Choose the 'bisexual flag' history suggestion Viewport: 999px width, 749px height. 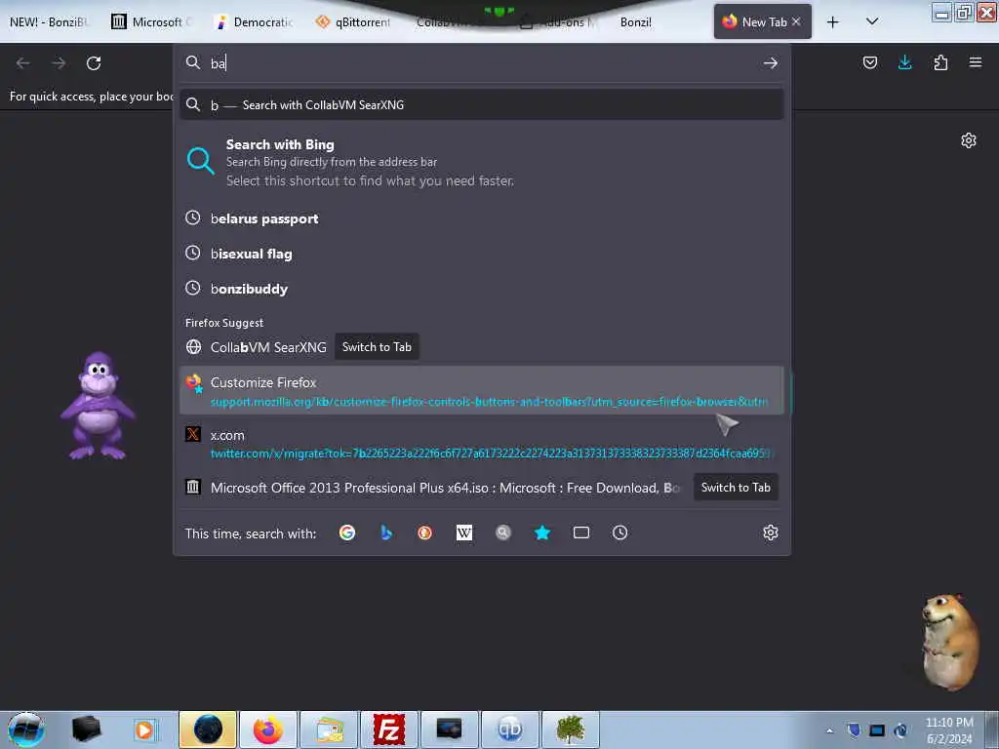(x=482, y=254)
